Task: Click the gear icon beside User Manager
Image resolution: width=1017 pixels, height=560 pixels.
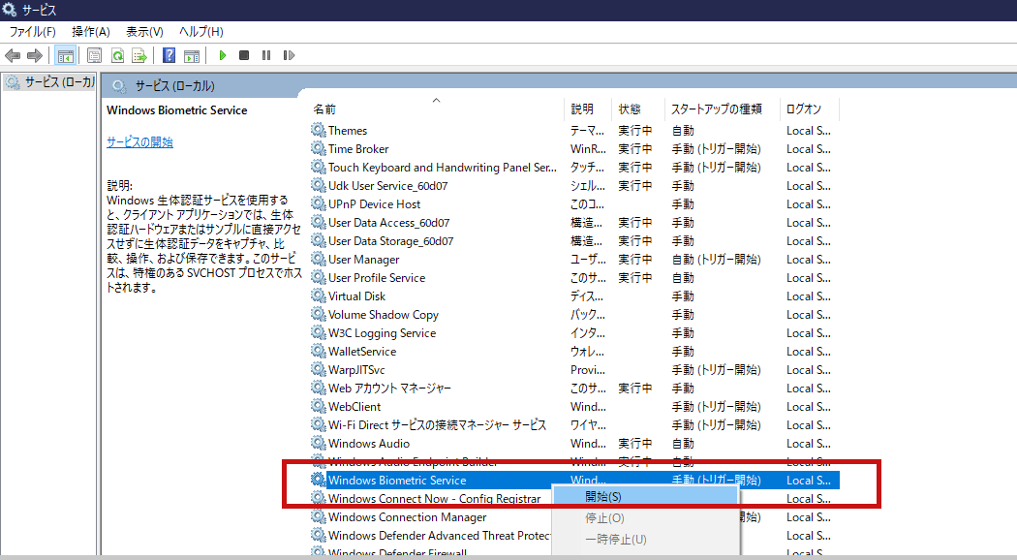Action: (318, 259)
